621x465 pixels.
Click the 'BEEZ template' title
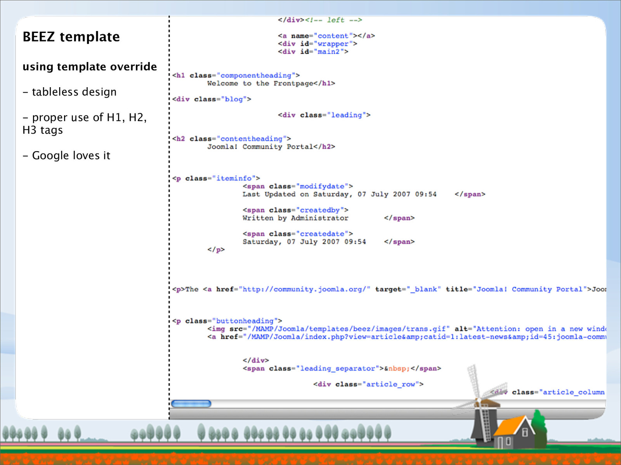71,37
